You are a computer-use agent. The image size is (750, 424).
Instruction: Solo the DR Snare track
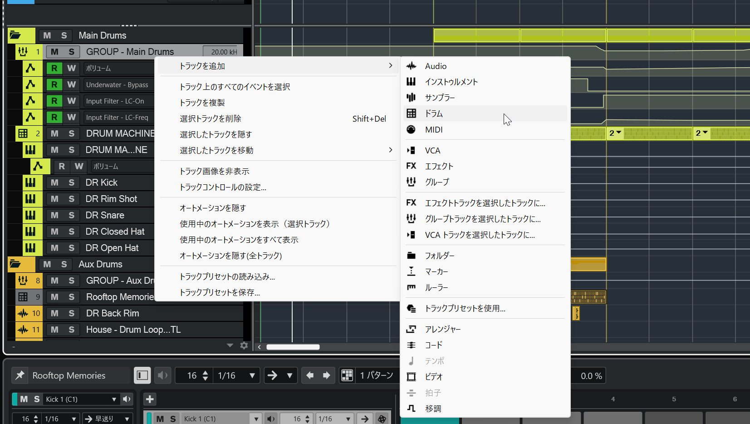click(x=71, y=215)
